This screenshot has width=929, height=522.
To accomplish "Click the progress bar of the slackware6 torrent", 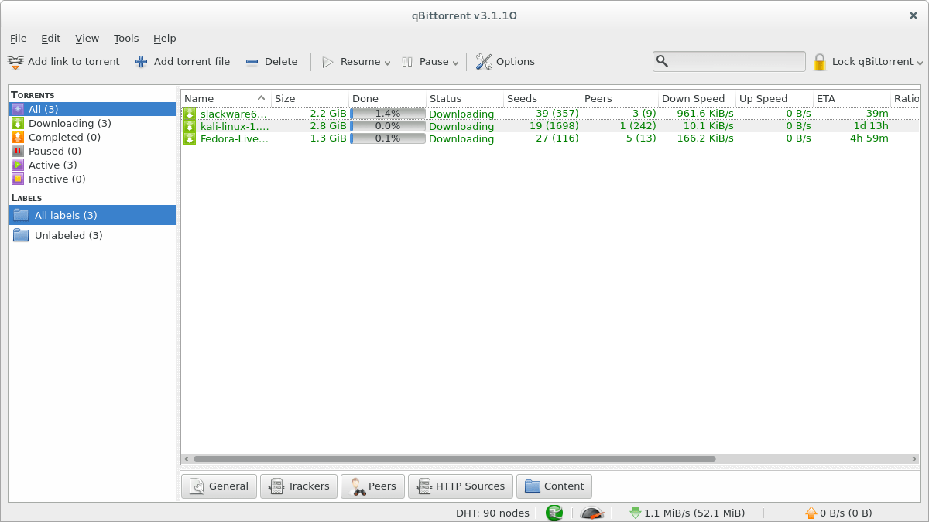I will point(386,114).
